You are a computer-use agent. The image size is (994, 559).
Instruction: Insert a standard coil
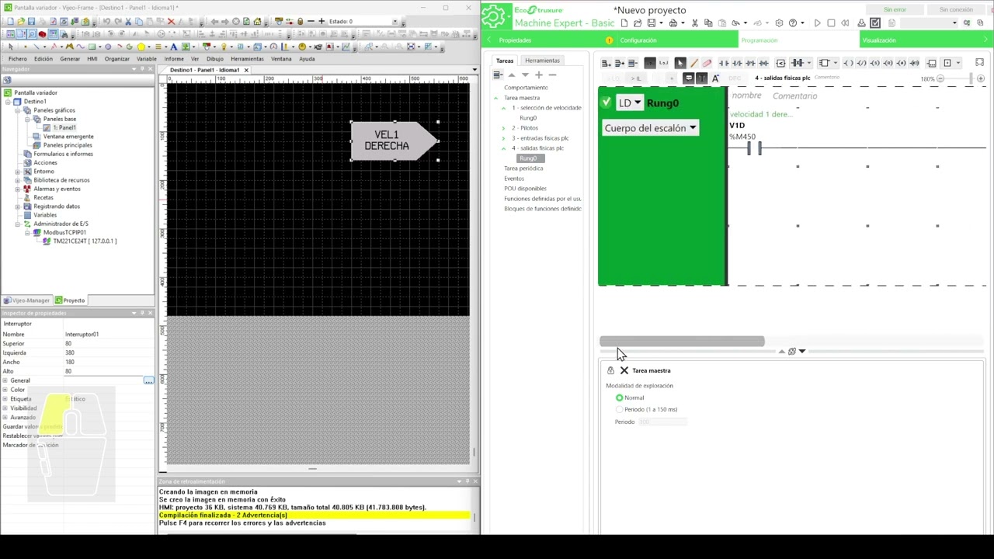[x=848, y=63]
